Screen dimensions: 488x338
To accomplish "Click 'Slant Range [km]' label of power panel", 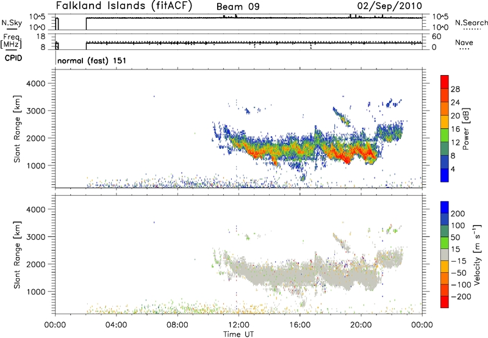I will [17, 129].
